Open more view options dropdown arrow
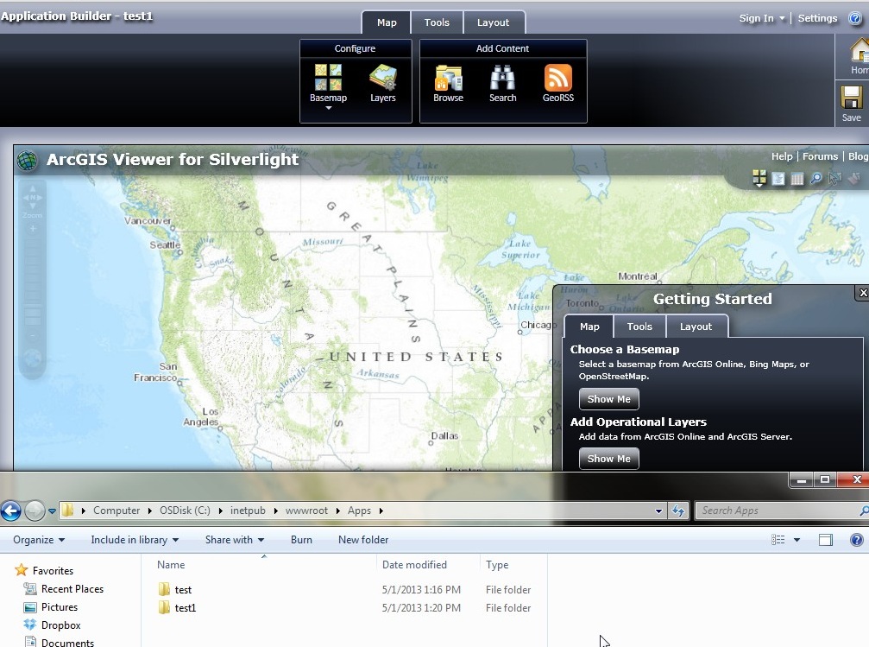869x647 pixels. 797,540
